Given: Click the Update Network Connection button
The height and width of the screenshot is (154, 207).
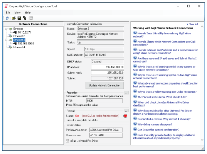Looking at the screenshot, I should pyautogui.click(x=104, y=85).
